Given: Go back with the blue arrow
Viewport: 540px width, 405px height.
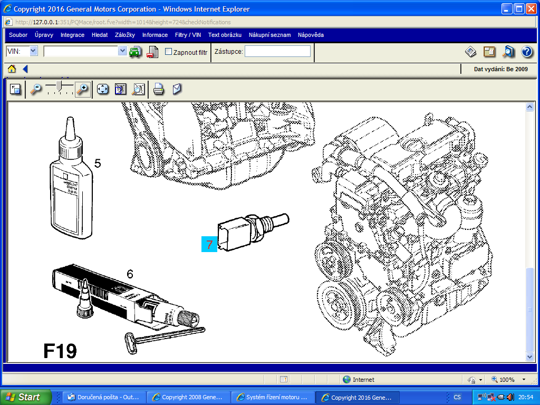Looking at the screenshot, I should 25,69.
